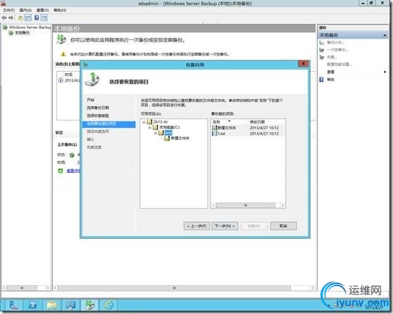This screenshot has width=393, height=314.
Task: Open PowerShell from the taskbar
Action: pos(33,305)
